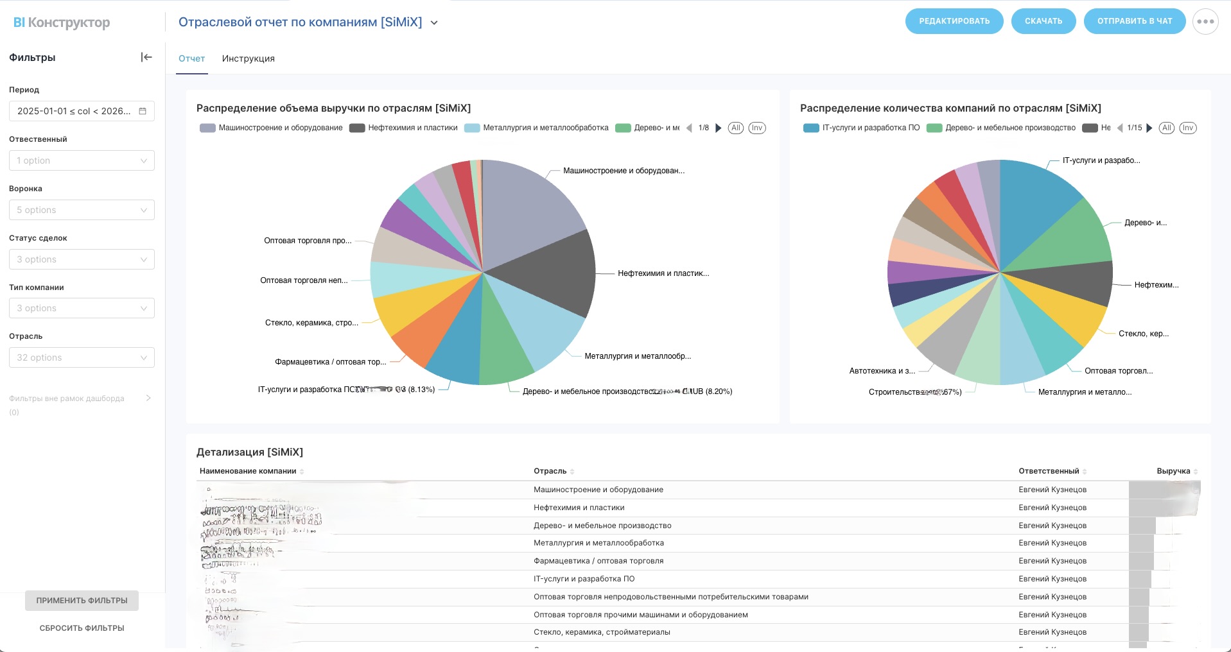Click the СКАЧАТЬ button

pyautogui.click(x=1043, y=21)
